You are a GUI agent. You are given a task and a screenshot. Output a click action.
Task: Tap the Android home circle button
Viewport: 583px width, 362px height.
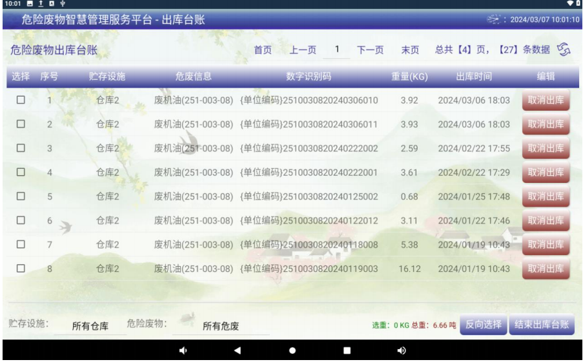coord(292,351)
